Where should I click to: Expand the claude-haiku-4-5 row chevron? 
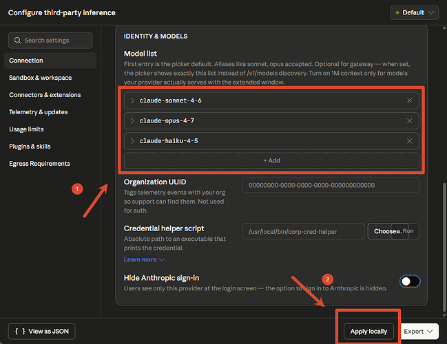[x=132, y=141]
